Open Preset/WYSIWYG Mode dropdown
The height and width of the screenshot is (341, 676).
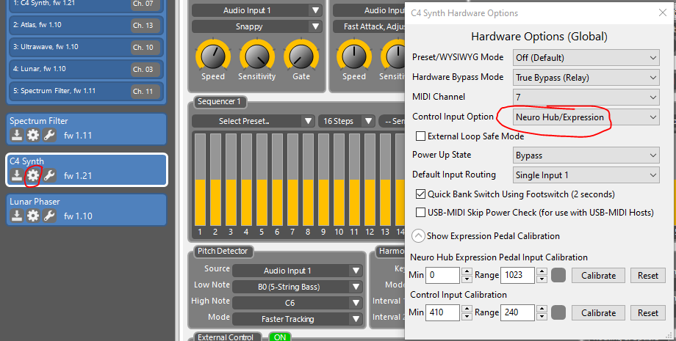click(586, 58)
